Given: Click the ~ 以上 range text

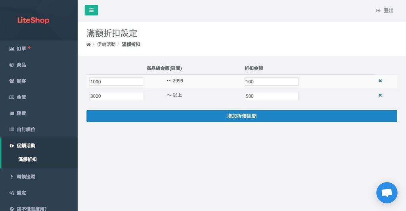Looking at the screenshot, I should (174, 95).
